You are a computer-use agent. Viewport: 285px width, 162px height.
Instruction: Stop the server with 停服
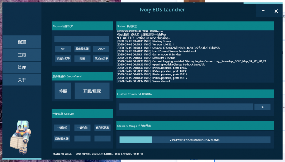pyautogui.click(x=63, y=91)
